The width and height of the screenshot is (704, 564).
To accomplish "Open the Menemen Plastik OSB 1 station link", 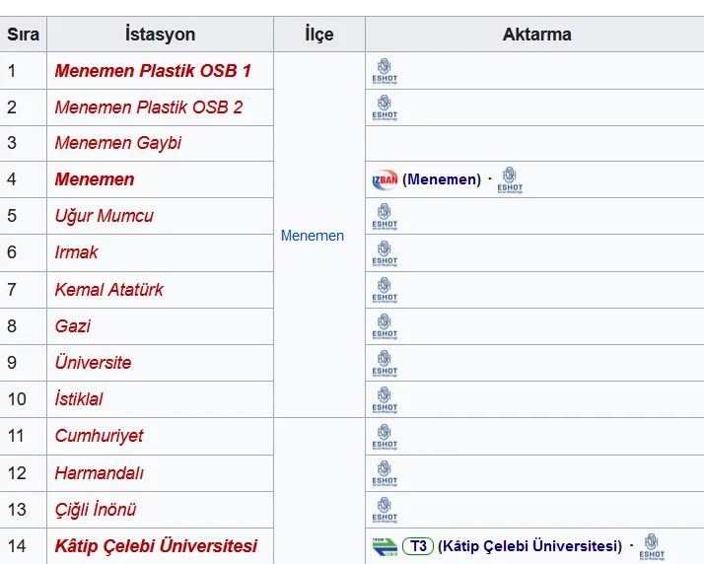I will [153, 71].
